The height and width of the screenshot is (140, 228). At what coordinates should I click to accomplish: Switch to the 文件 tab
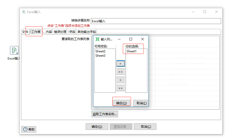point(25,32)
